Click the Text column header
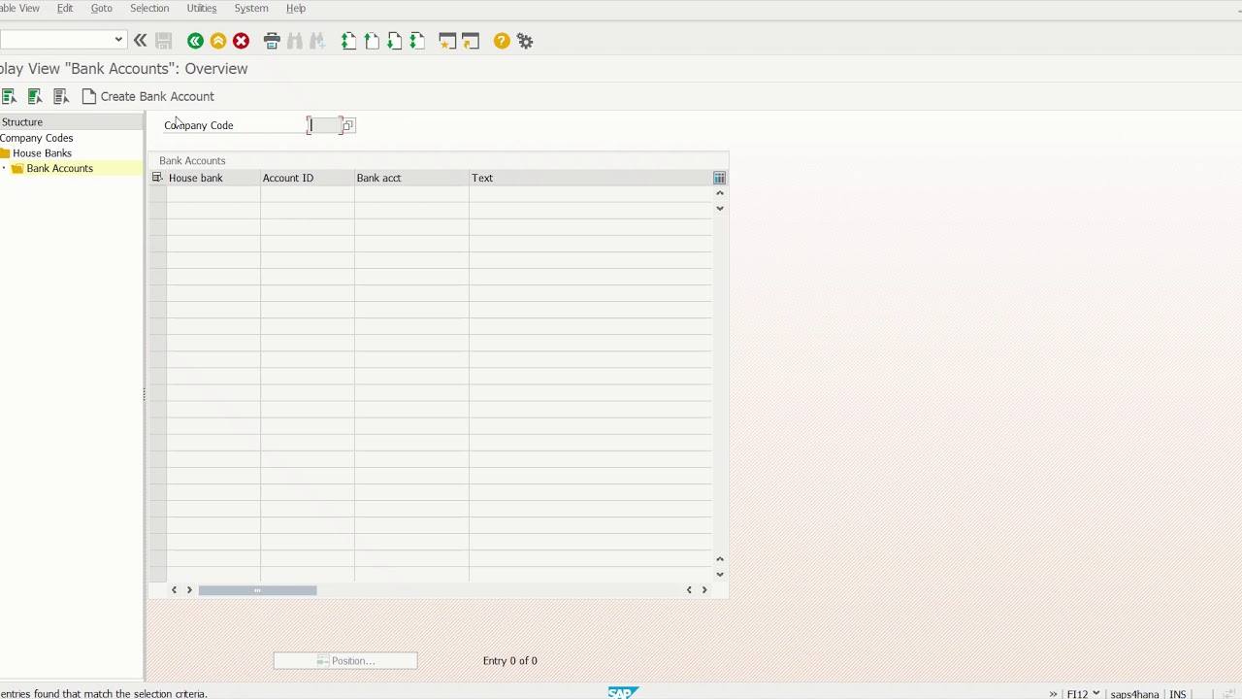The height and width of the screenshot is (699, 1242). (x=590, y=178)
